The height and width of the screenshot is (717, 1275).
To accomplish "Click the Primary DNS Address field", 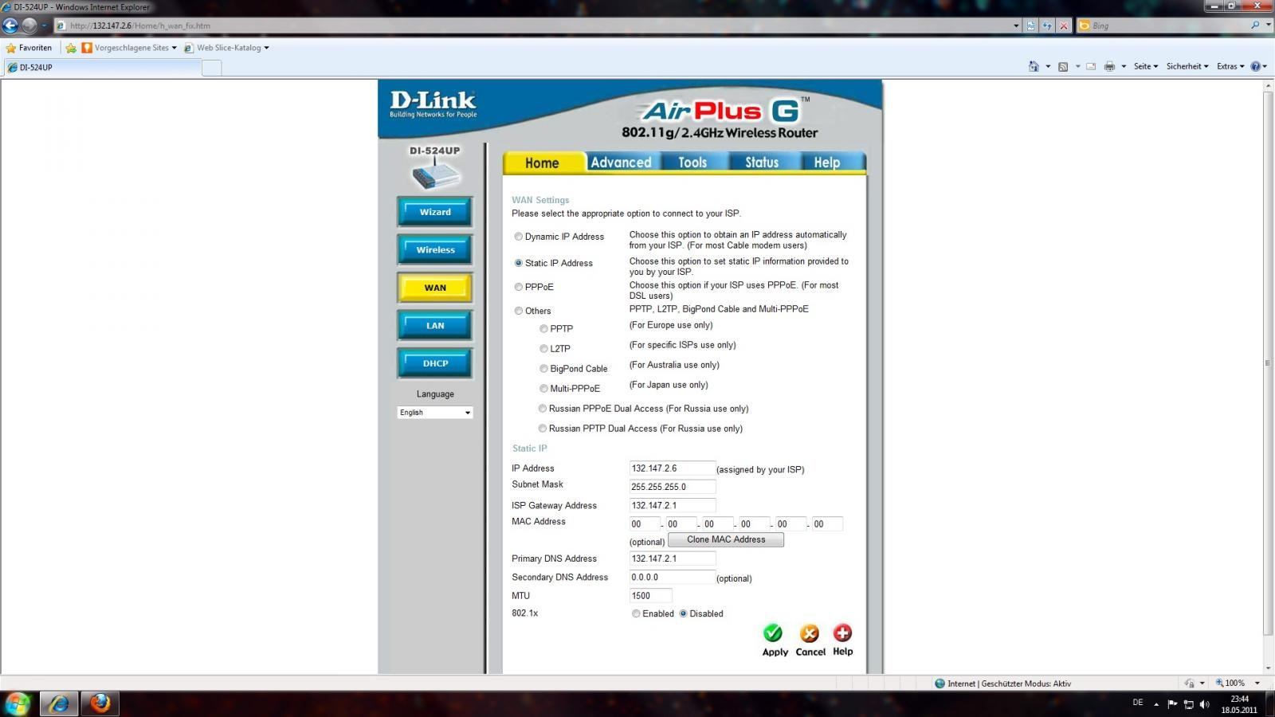I will (673, 558).
